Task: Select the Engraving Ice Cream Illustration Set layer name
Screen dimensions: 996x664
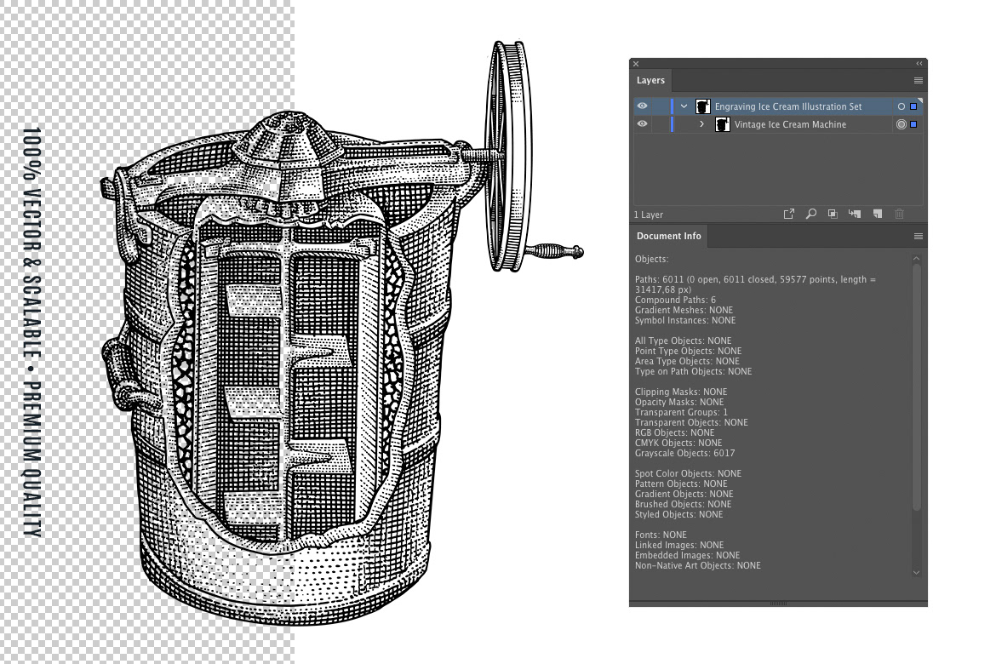Action: pyautogui.click(x=788, y=106)
